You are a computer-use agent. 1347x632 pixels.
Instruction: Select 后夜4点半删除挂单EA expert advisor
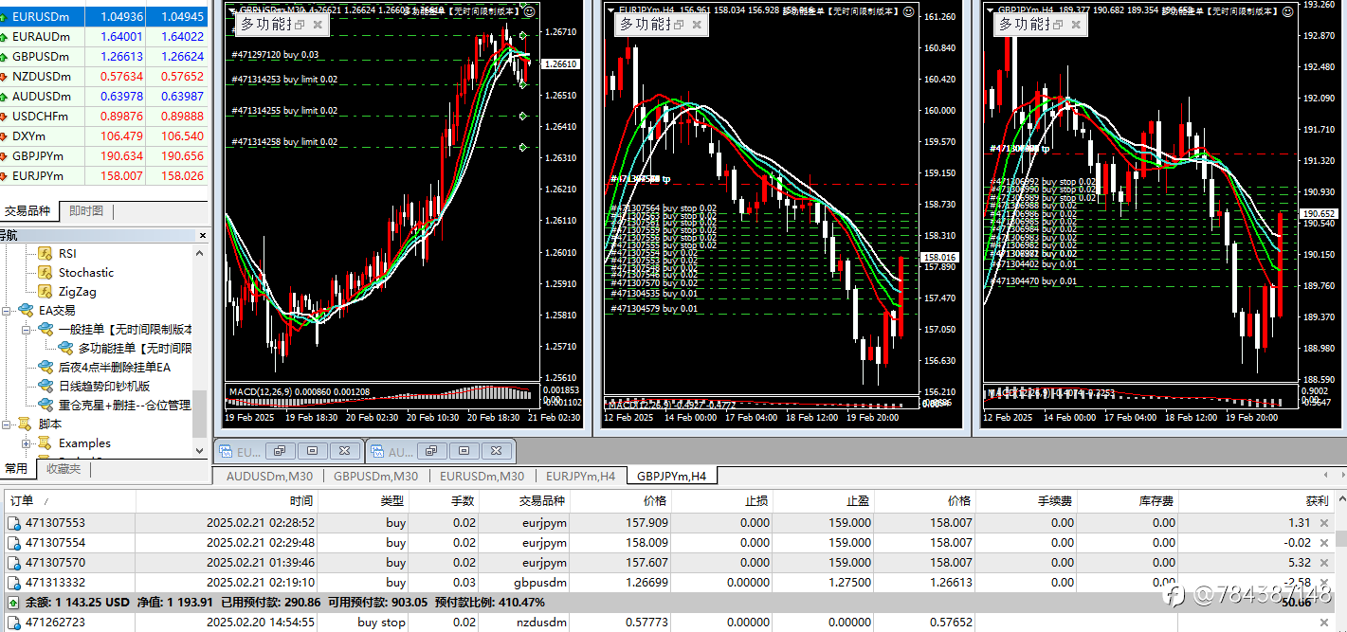pyautogui.click(x=114, y=367)
